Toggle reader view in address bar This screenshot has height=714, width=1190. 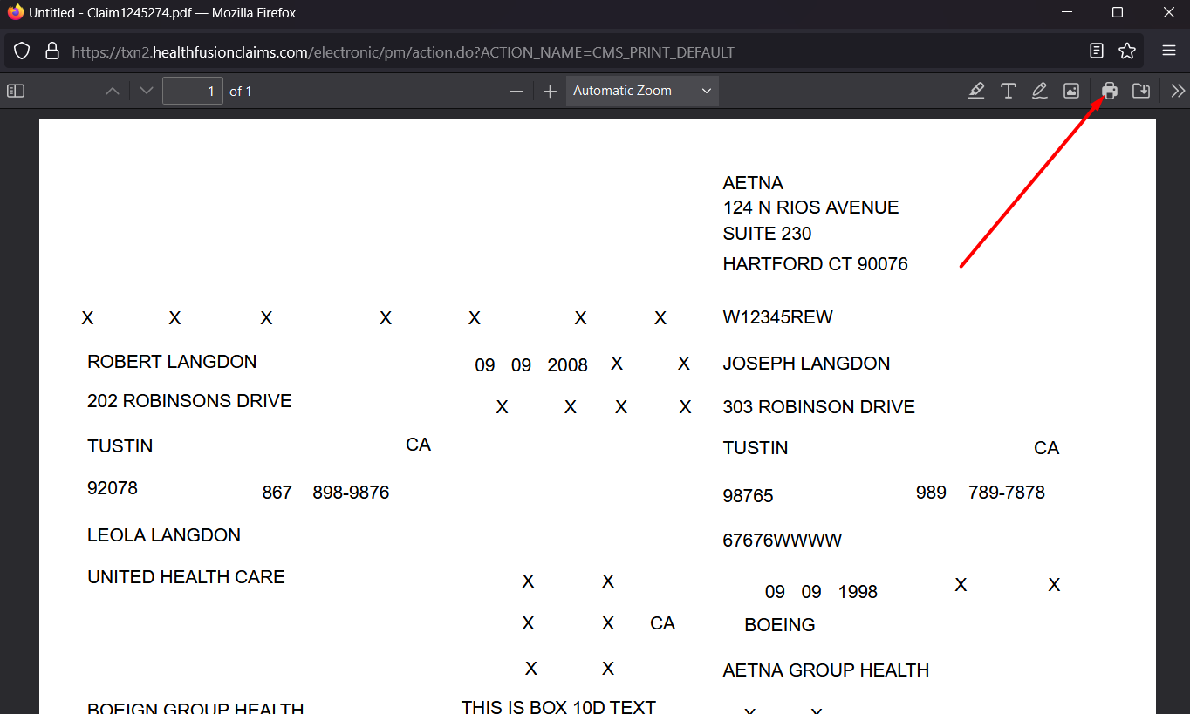coord(1097,51)
